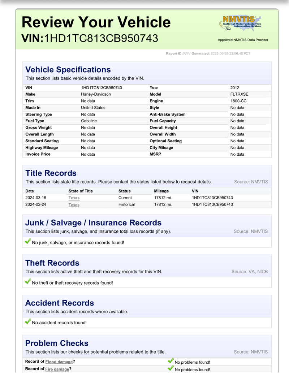The width and height of the screenshot is (289, 385).
Task: Click 'No theft or theft recovery records found!'
Action: pos(73,283)
